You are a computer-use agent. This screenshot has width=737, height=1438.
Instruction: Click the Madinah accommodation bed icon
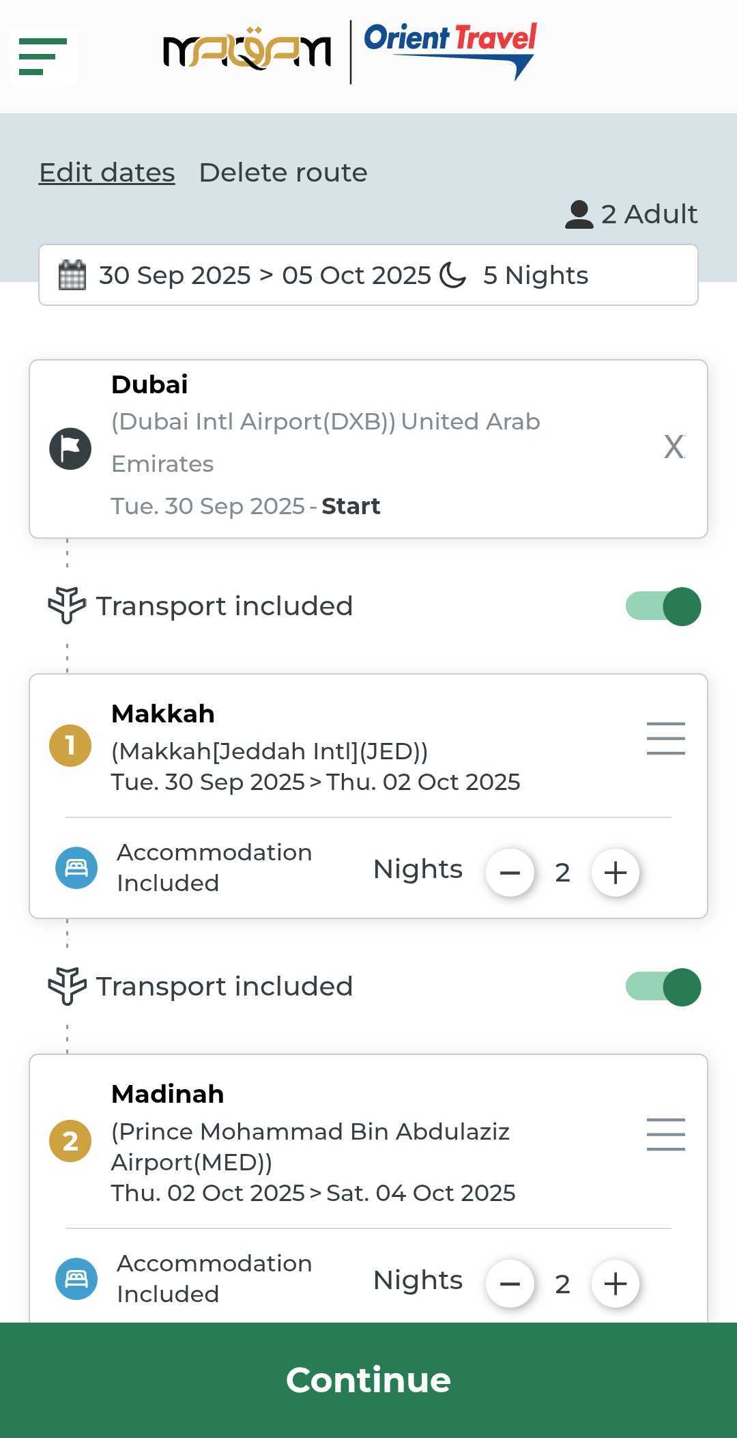(x=76, y=1279)
